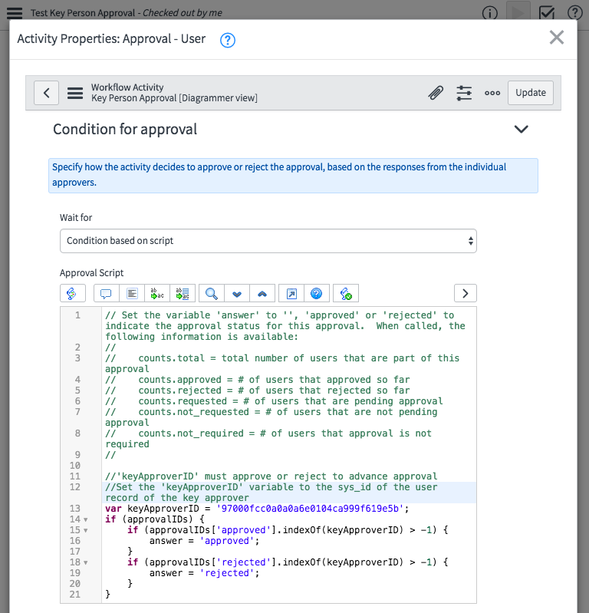The image size is (589, 613).
Task: Click the find next down arrow
Action: pos(237,293)
